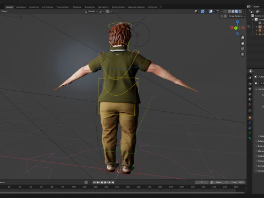This screenshot has width=264, height=198.
Task: Open the Global transform orientation dropdown
Action: 91,12
